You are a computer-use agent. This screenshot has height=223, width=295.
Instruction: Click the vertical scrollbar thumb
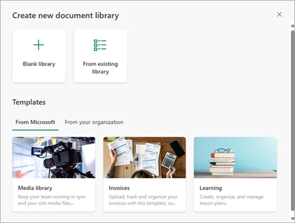tap(293, 120)
